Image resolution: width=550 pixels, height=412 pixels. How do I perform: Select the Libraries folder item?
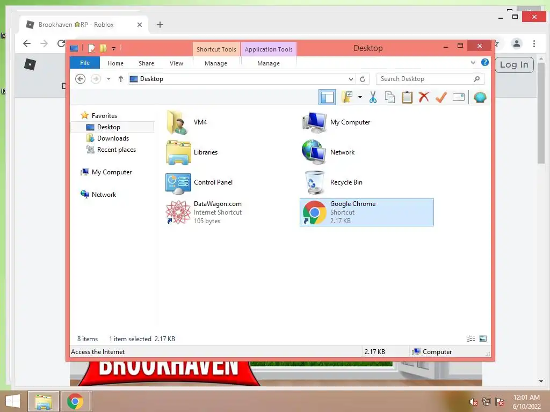point(192,152)
